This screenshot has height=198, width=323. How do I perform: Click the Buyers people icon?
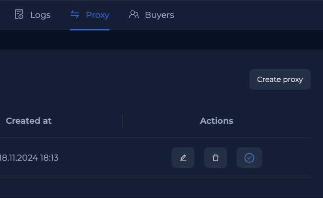click(x=134, y=15)
